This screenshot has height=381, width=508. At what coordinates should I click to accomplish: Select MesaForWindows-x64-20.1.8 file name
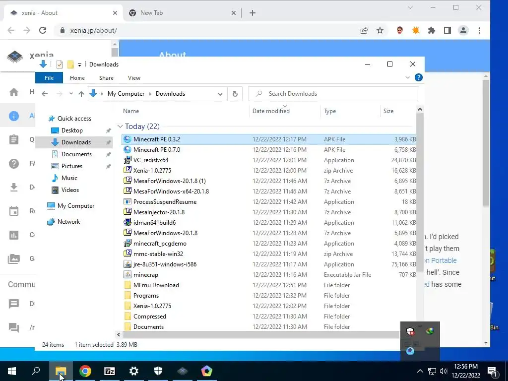point(171,191)
